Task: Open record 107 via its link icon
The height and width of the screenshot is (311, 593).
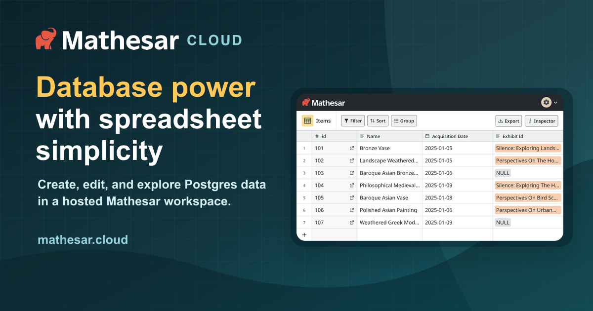Action: tap(352, 223)
